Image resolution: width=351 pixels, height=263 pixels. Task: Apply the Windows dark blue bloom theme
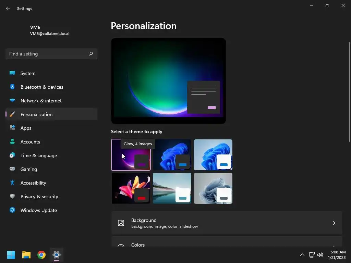pyautogui.click(x=172, y=155)
